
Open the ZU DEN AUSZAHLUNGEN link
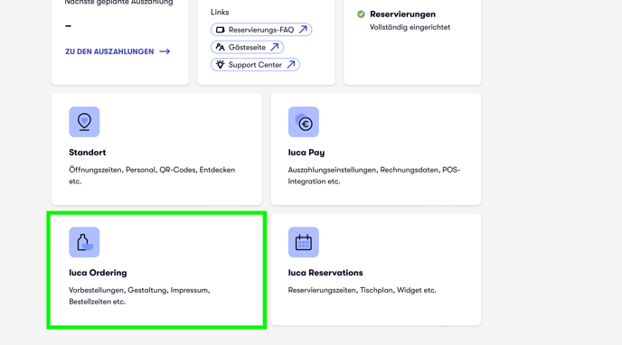[118, 51]
